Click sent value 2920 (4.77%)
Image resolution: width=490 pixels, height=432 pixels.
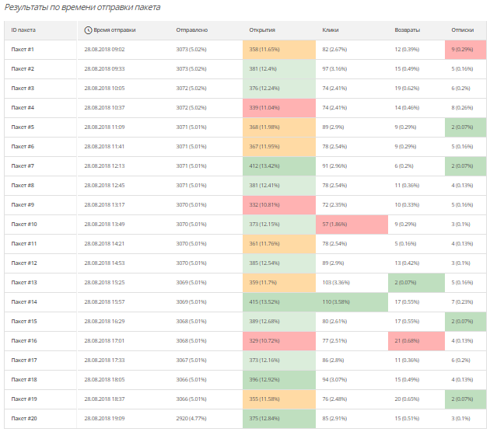[191, 419]
